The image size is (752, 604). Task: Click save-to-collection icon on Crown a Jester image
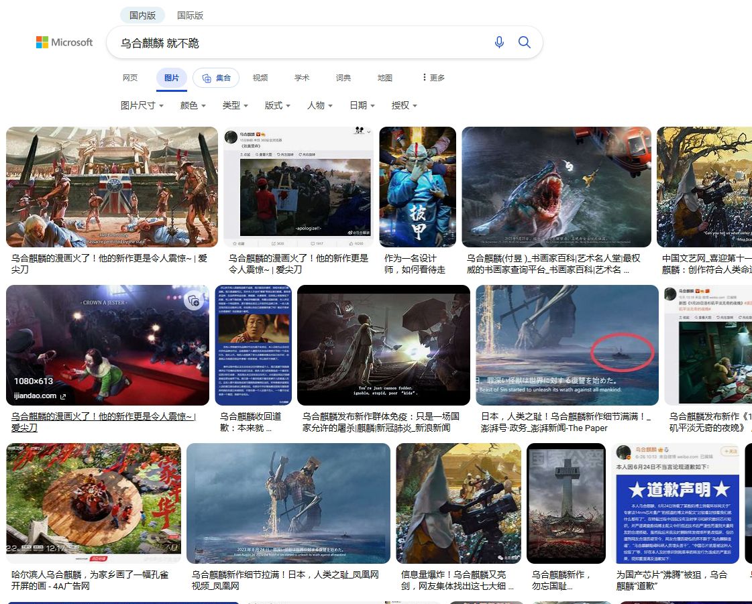coord(194,300)
